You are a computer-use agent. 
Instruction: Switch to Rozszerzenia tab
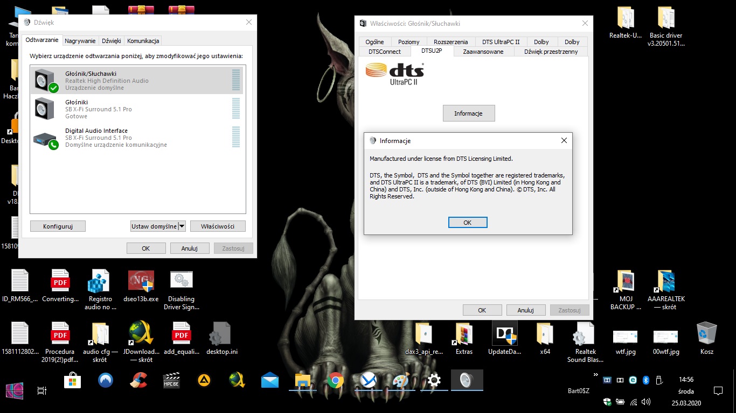451,41
